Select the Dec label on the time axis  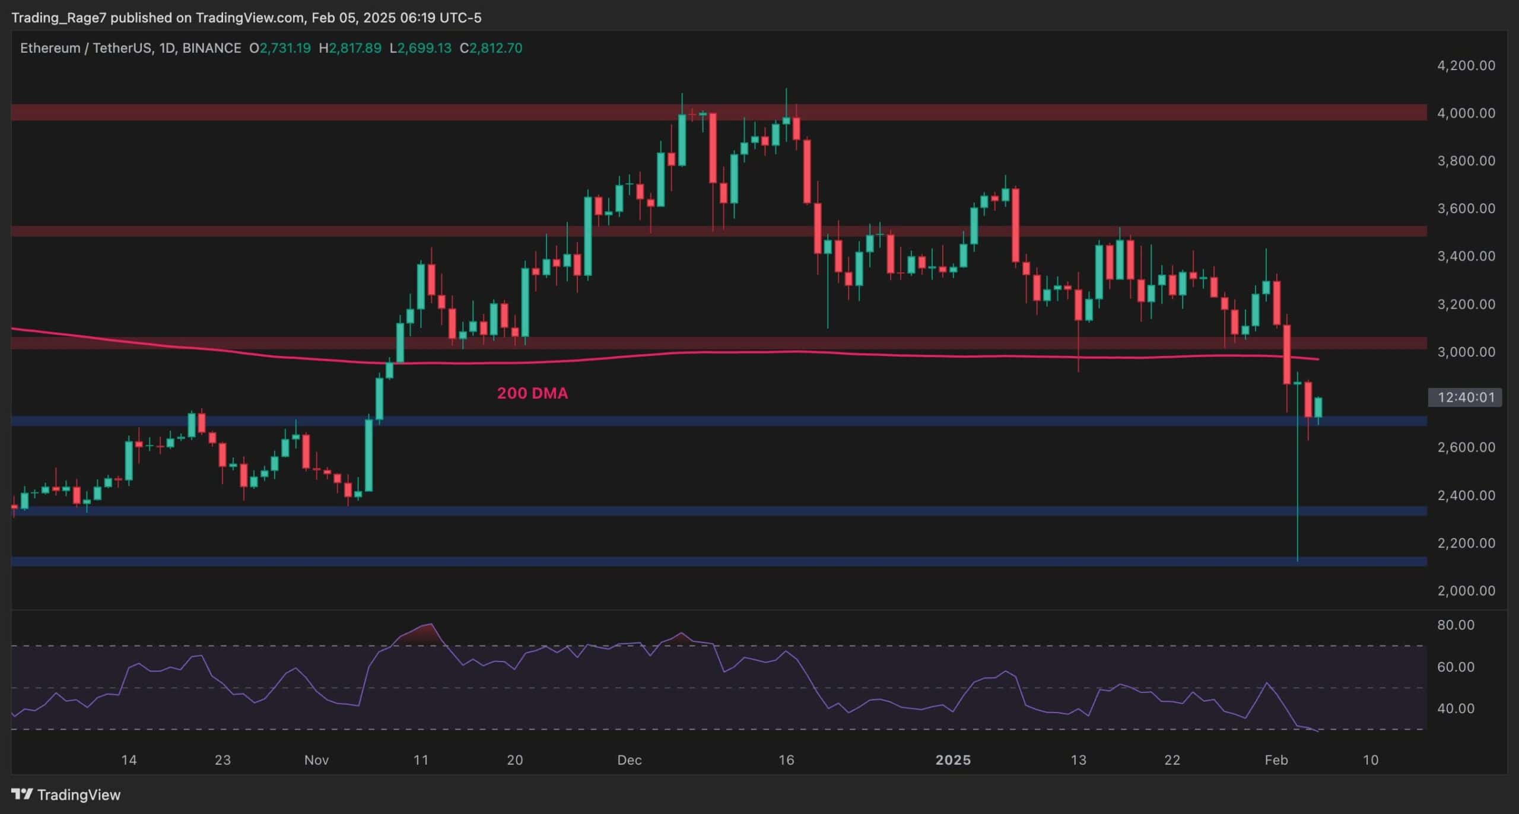tap(630, 759)
